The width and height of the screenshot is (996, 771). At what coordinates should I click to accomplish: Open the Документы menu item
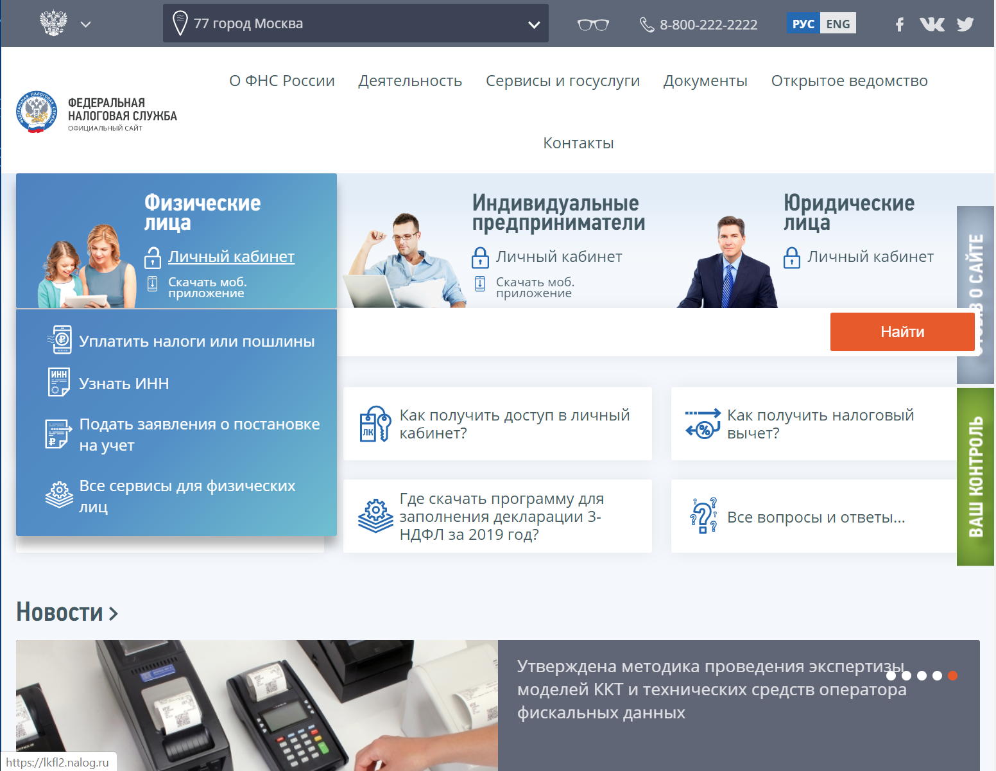(705, 81)
